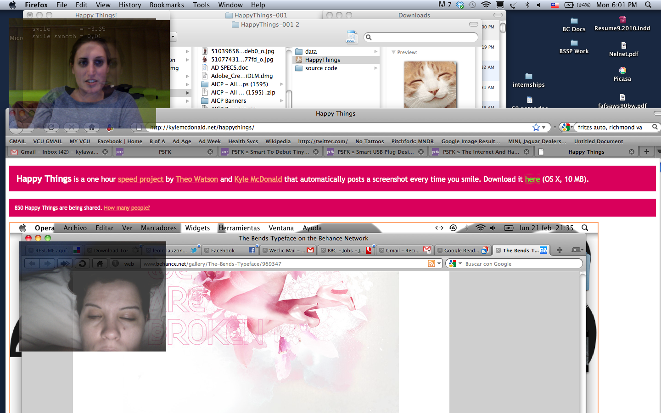Open the Google search engine dropdown
Viewport: 661px width, 413px height.
567,127
